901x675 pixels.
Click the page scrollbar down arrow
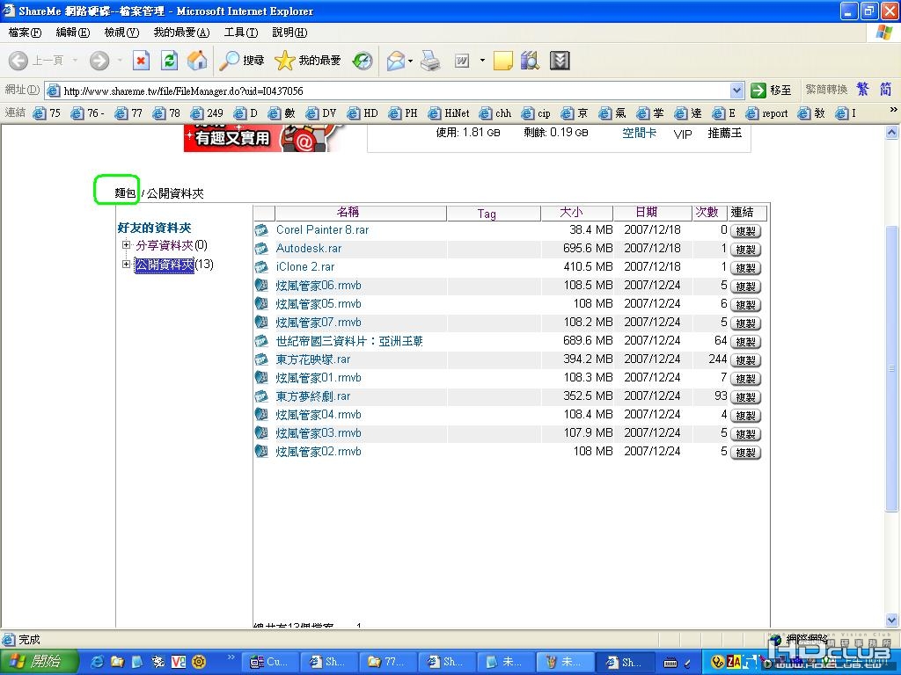pyautogui.click(x=892, y=620)
